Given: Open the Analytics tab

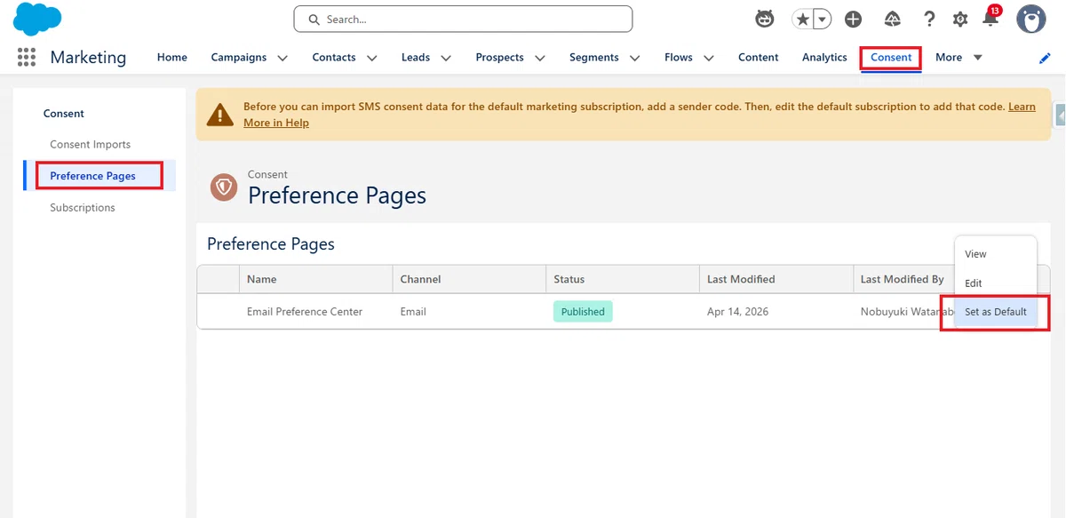Looking at the screenshot, I should point(824,57).
